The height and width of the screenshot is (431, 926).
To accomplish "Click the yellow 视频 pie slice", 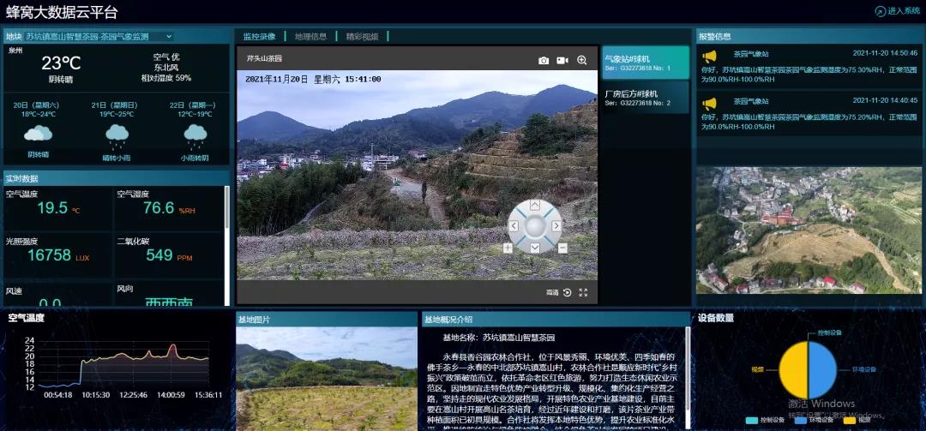I will point(793,370).
